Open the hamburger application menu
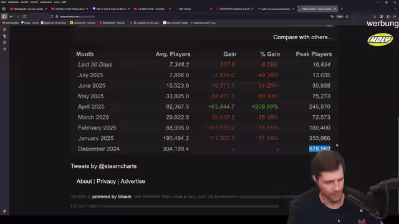Image resolution: width=399 pixels, height=224 pixels. 395,17
